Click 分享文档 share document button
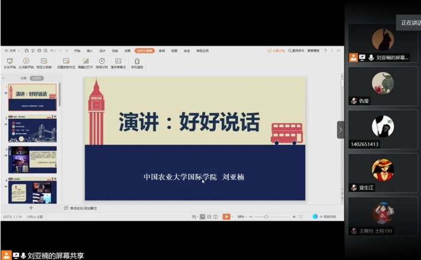 [276, 50]
